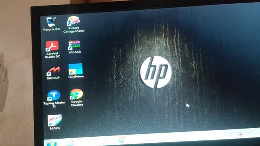The image size is (260, 146).
Task: Select the BACKUP desktop shortcut
Action: click(x=53, y=73)
